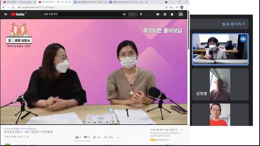Open Chrome three-dot menu
Image resolution: width=260 pixels, height=146 pixels.
coord(186,7)
